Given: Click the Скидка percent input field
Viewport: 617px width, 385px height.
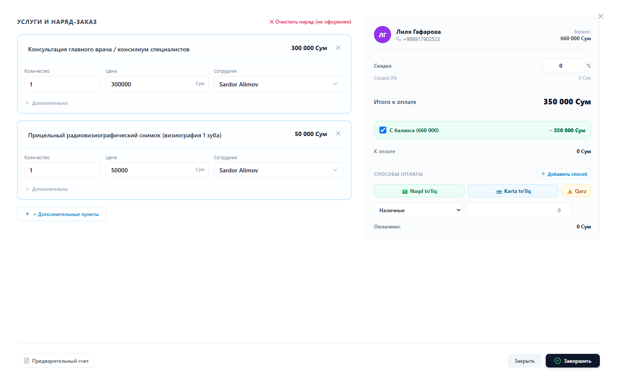Looking at the screenshot, I should pyautogui.click(x=564, y=66).
